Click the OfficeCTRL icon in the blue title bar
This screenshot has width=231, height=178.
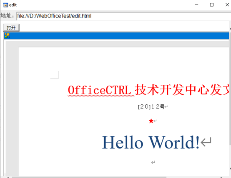click(x=7, y=36)
